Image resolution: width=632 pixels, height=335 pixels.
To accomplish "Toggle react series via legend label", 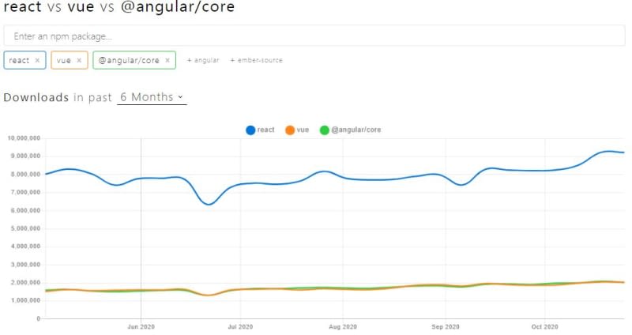I will click(x=265, y=130).
